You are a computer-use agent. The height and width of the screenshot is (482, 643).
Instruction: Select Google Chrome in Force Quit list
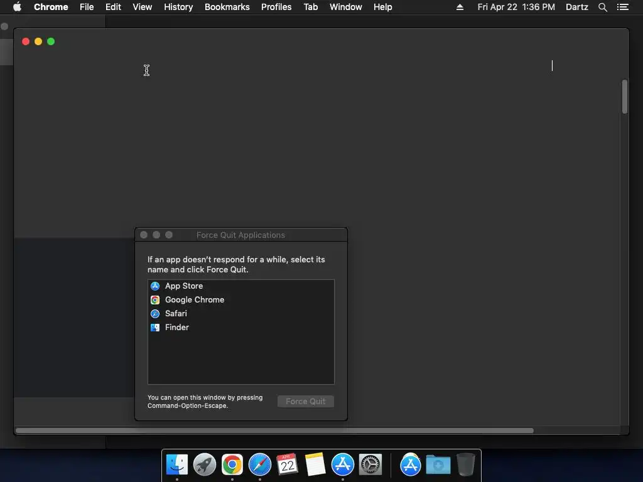[240, 300]
